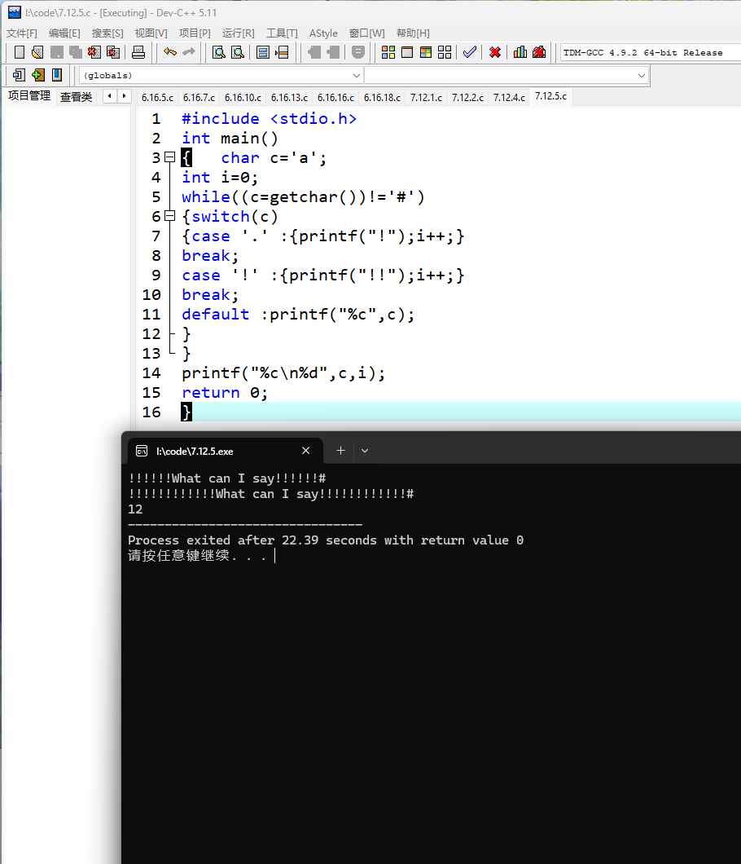Click the Save file toolbar icon
Screen dimensions: 741x864
coord(57,52)
